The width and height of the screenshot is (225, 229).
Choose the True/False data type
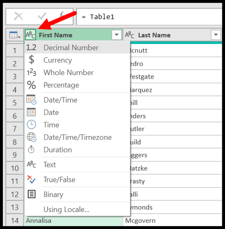coord(77,180)
